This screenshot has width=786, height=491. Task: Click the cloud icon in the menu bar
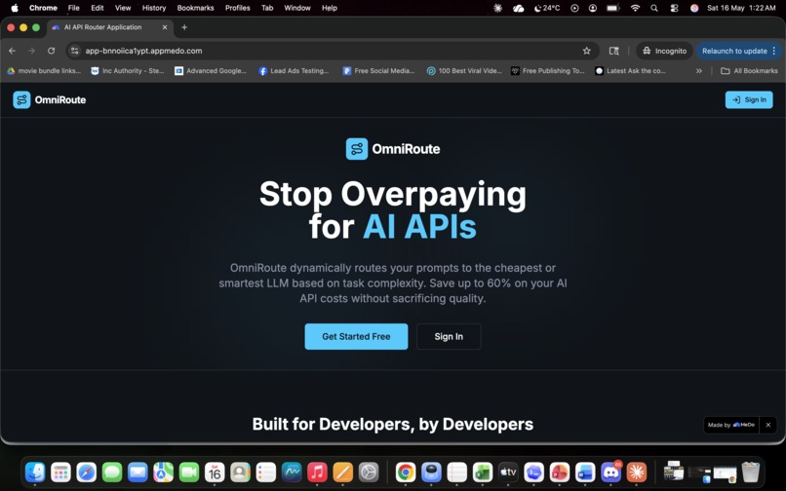(519, 8)
